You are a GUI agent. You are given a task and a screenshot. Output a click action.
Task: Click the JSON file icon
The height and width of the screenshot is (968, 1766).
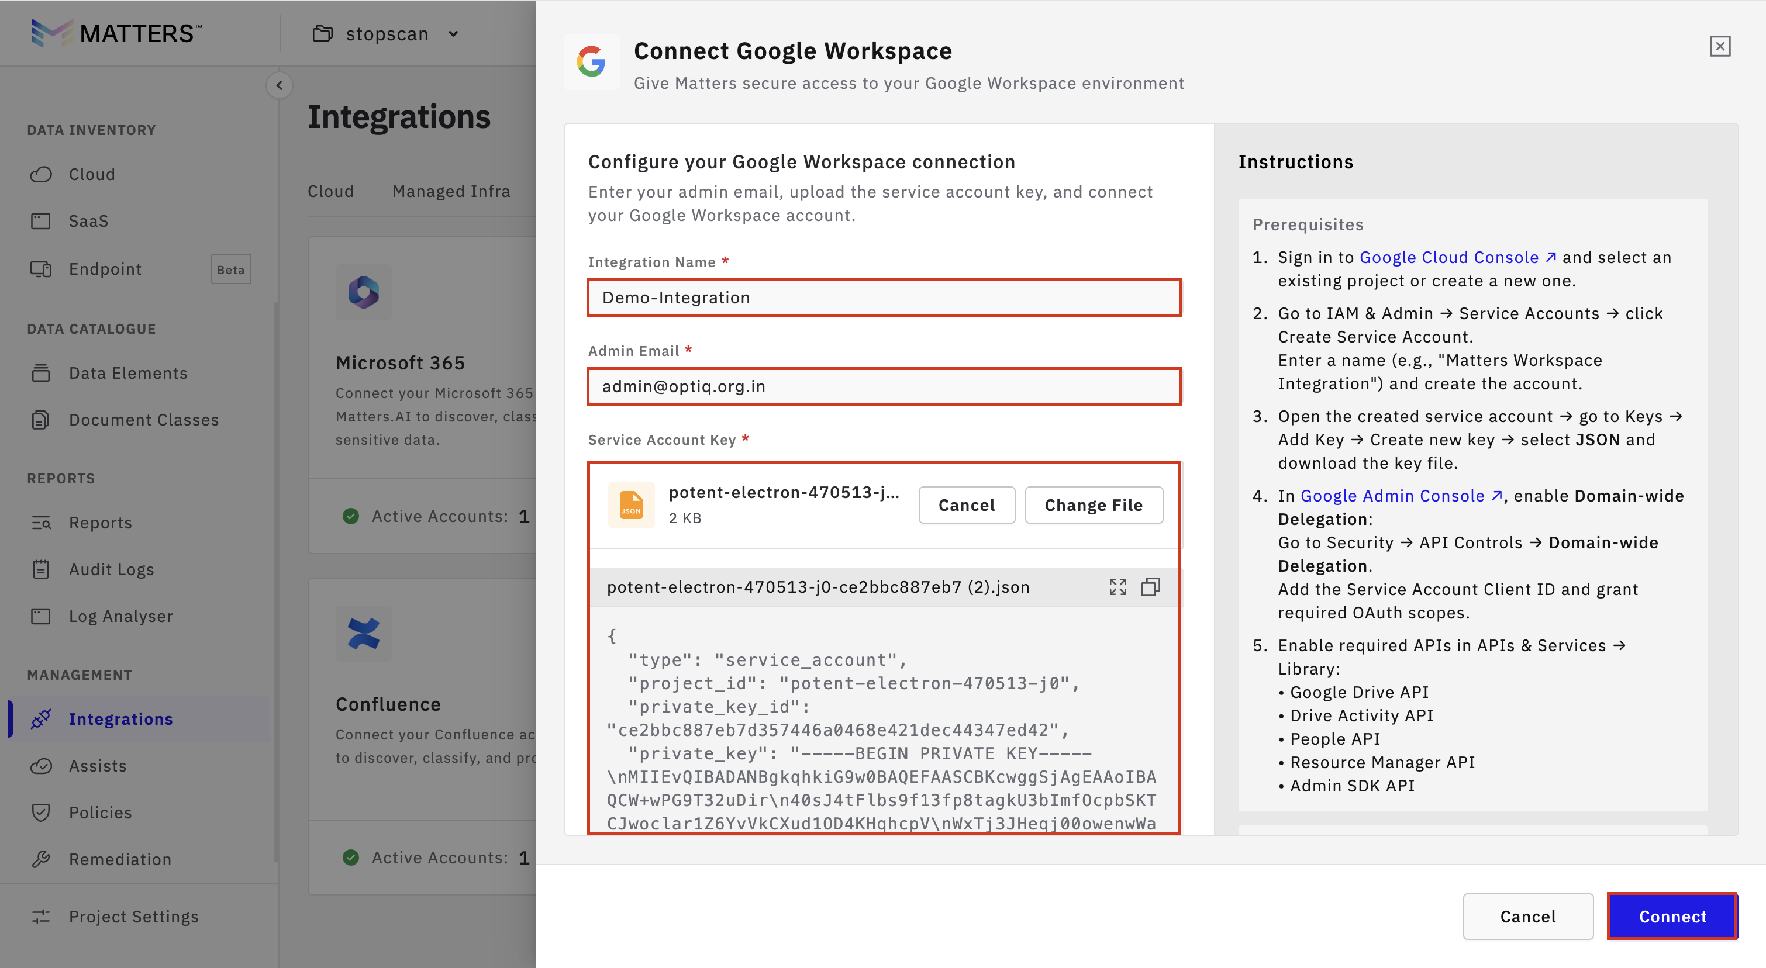pos(631,505)
